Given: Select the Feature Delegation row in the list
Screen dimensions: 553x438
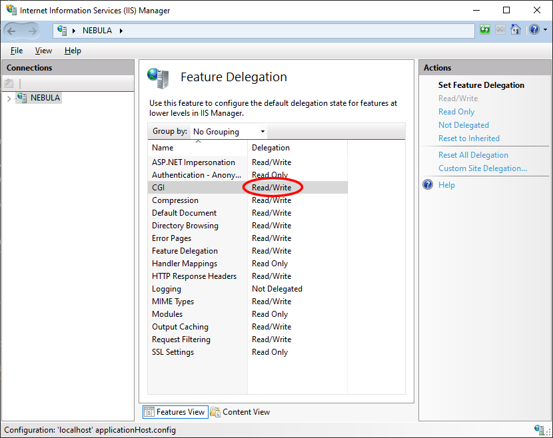Looking at the screenshot, I should pyautogui.click(x=248, y=251).
